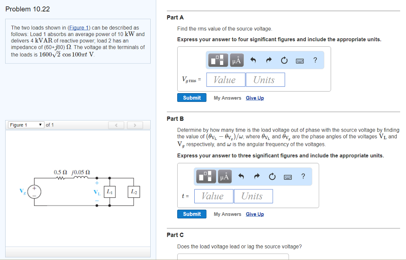The width and height of the screenshot is (406, 260).
Task: Click the Value input field for Vg rms
Action: coord(225,79)
